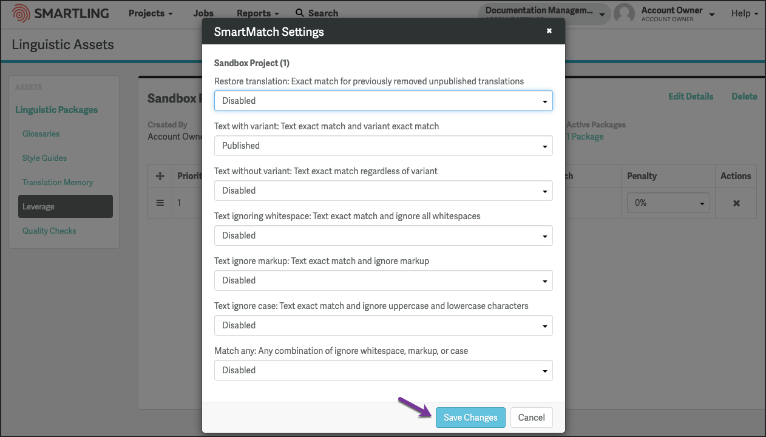Click the Account Owner avatar icon
Image resolution: width=766 pixels, height=437 pixels.
point(625,13)
